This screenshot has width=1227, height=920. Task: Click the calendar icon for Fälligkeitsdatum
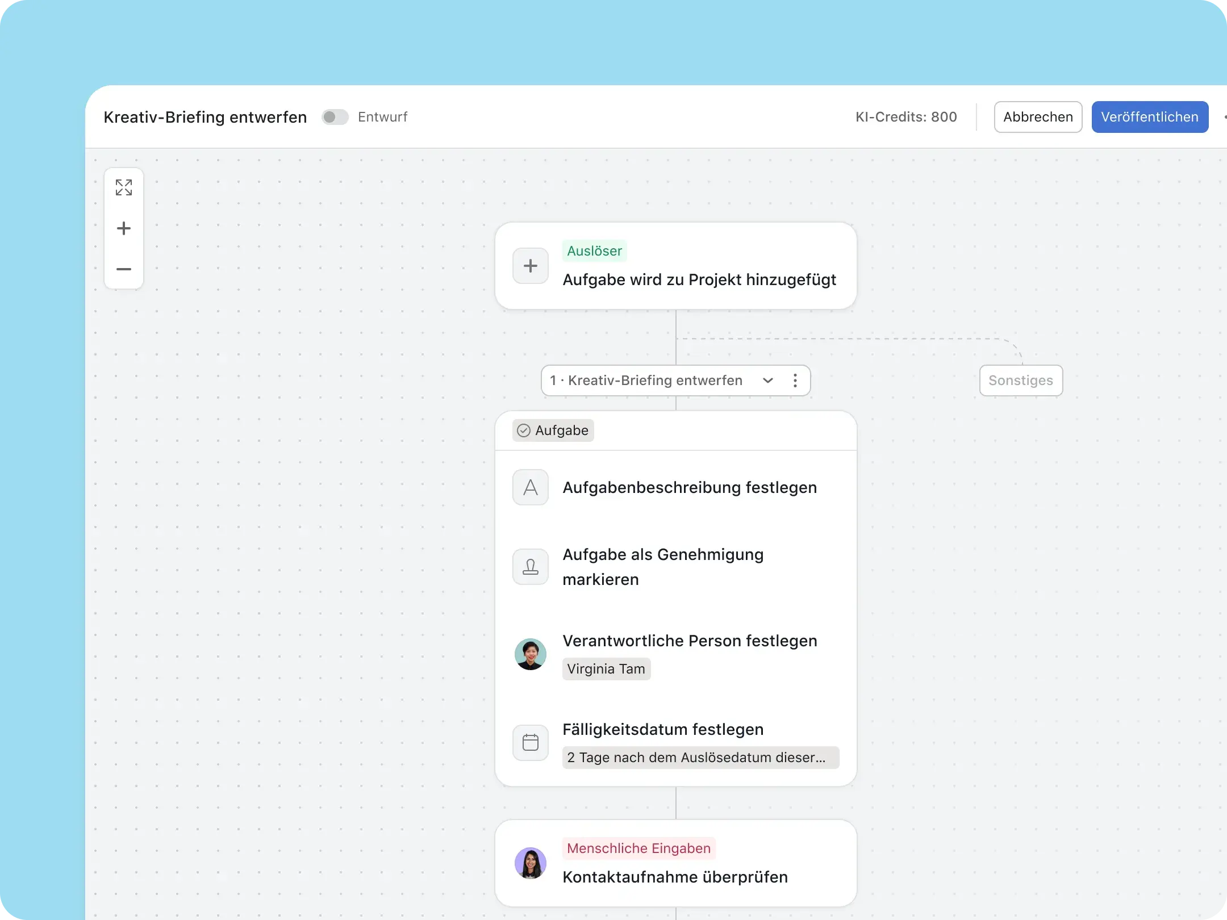point(531,743)
